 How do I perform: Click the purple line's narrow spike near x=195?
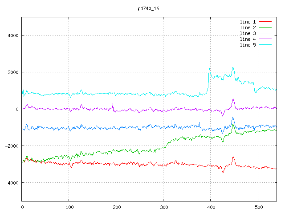[113, 103]
